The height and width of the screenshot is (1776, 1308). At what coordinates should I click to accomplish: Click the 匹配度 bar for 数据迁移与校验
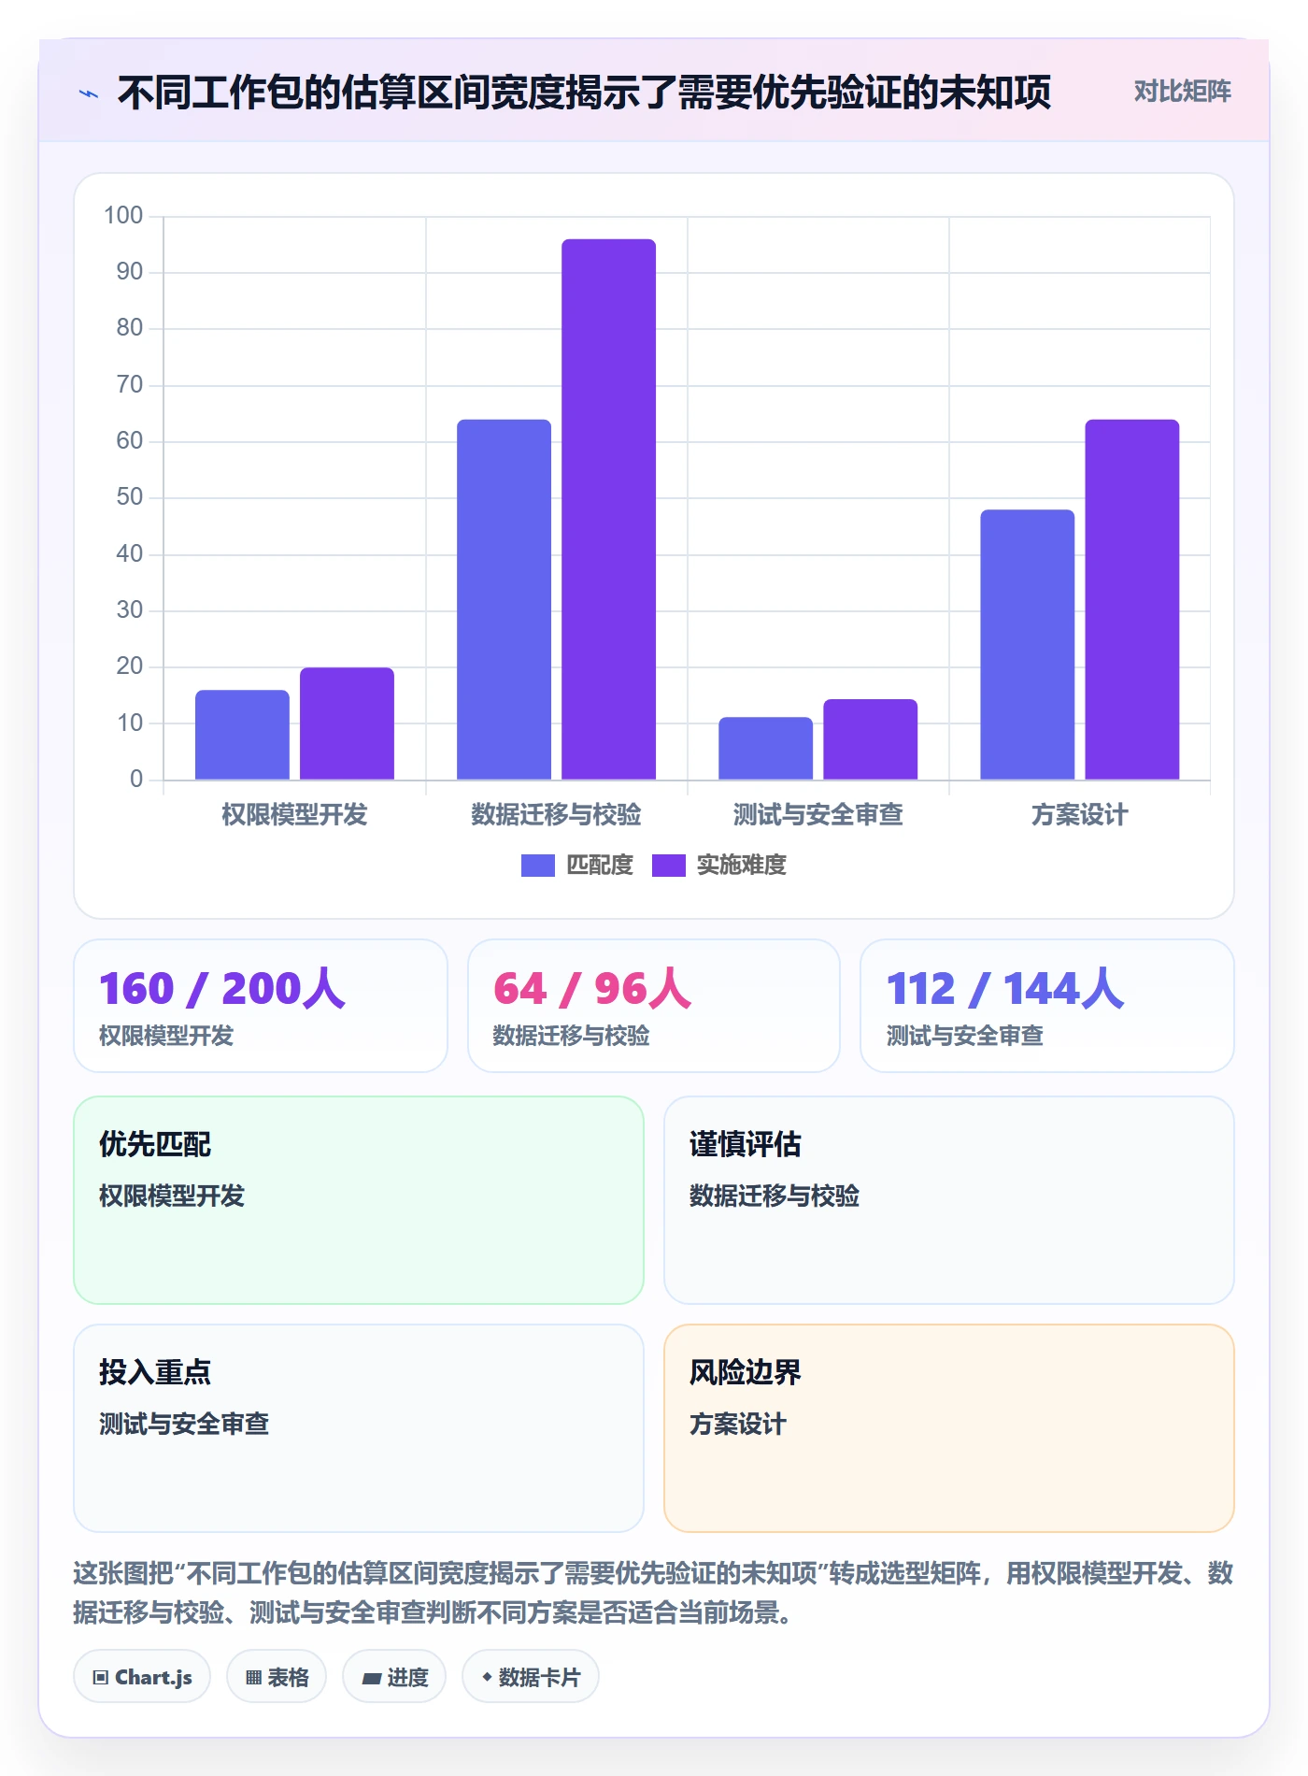504,599
